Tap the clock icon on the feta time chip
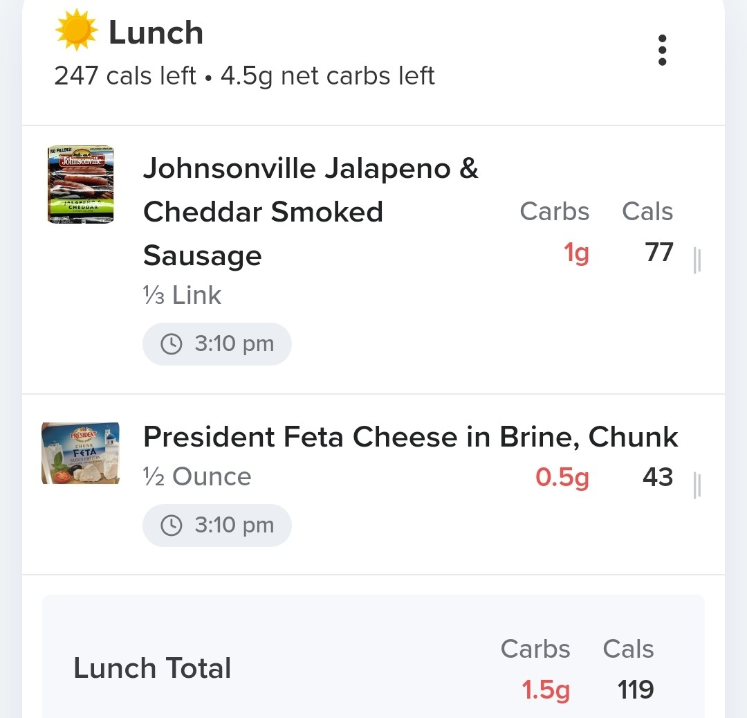The width and height of the screenshot is (747, 718). (172, 526)
